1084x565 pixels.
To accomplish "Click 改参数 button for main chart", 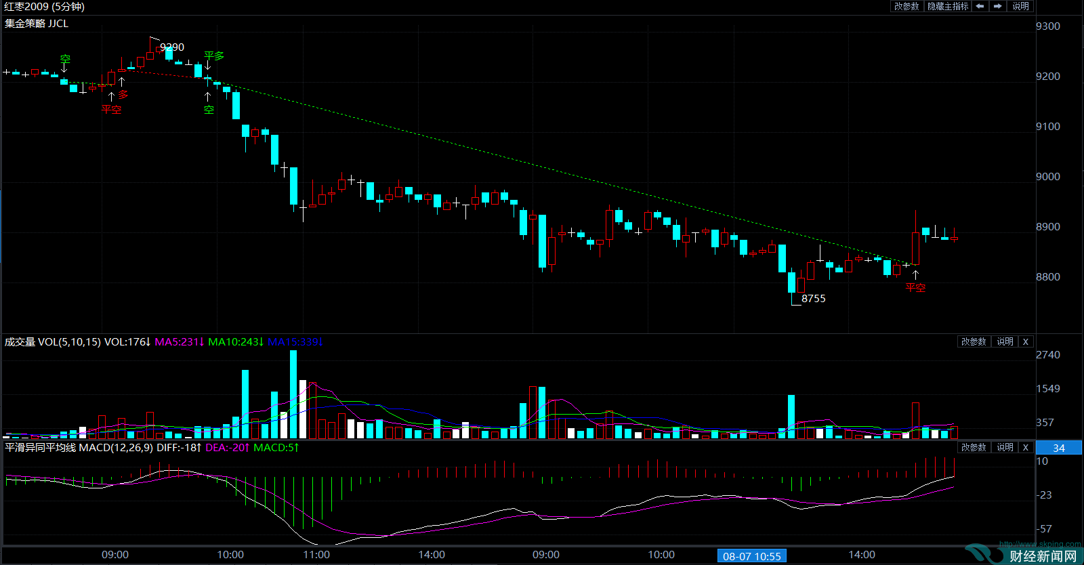I will pos(906,6).
